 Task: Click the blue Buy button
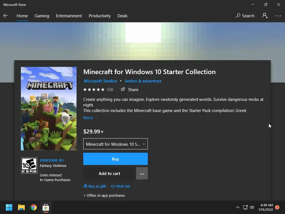(116, 159)
